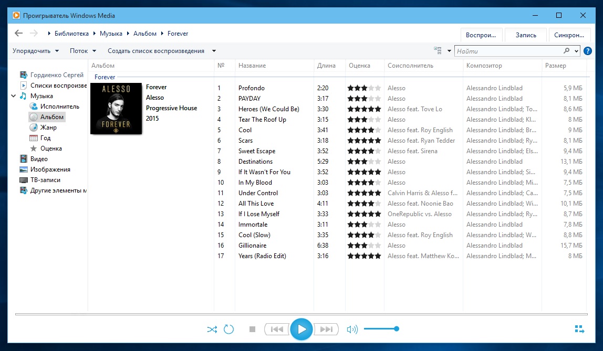Viewport: 603px width, 351px height.
Task: Click the forward navigation arrow
Action: [x=34, y=34]
